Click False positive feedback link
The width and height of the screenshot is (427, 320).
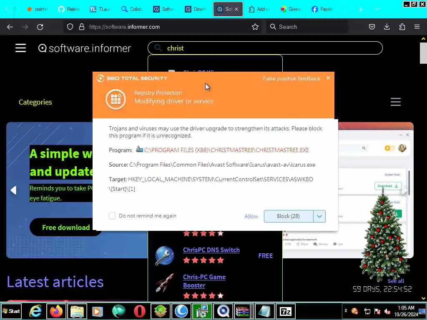coord(291,78)
